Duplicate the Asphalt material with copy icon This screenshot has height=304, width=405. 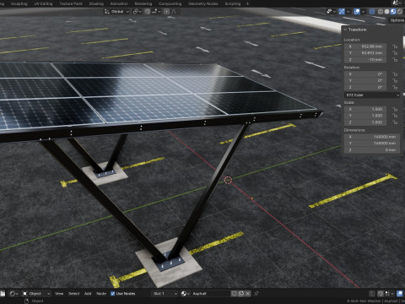[241, 294]
